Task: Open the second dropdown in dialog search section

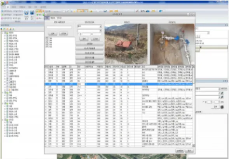Action: pyautogui.click(x=89, y=31)
